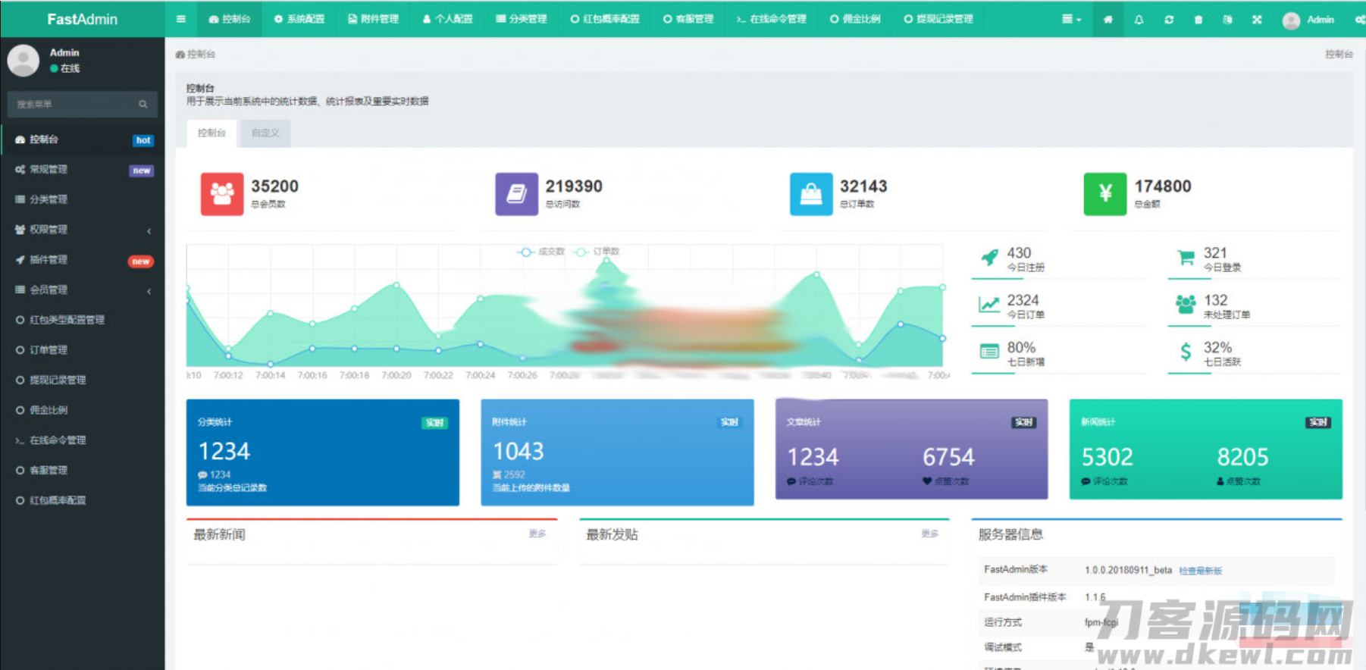Click the language switch icon
Viewport: 1366px width, 670px height.
(x=1227, y=20)
